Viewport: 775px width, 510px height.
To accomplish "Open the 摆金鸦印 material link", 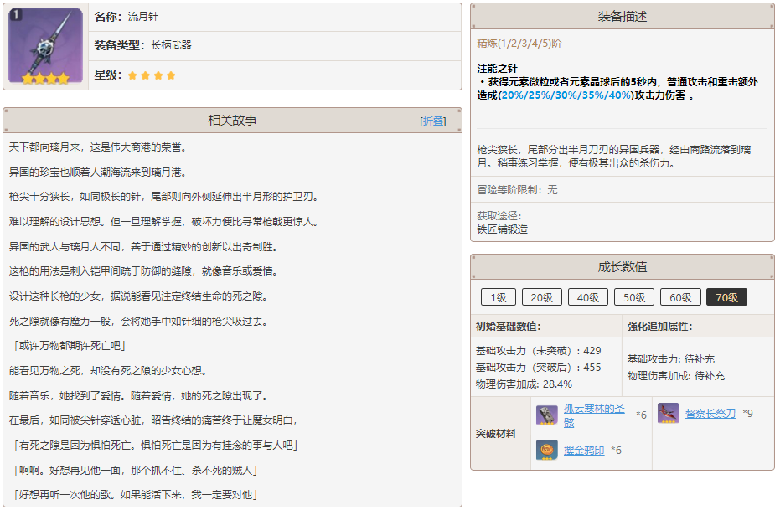I will pos(584,451).
